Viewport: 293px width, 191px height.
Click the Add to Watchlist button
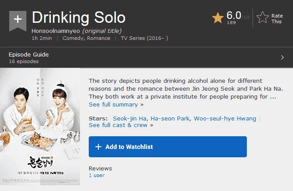tap(168, 147)
